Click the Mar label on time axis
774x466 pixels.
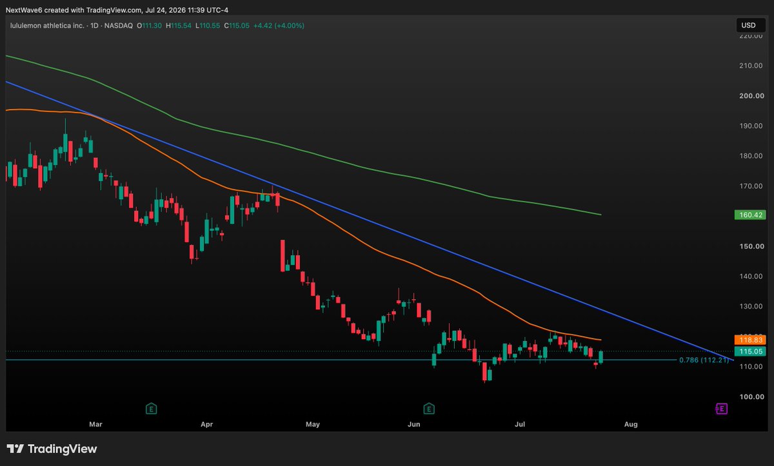(x=95, y=424)
